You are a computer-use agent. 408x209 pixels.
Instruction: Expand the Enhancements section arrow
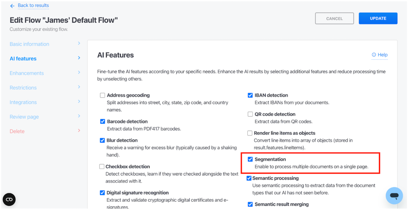click(79, 73)
